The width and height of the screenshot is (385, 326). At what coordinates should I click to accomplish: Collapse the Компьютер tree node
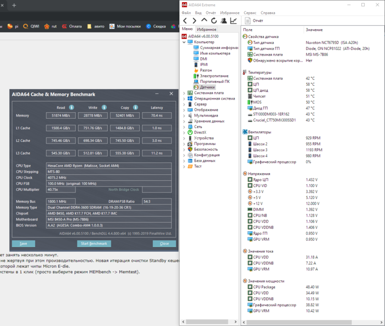(x=184, y=42)
